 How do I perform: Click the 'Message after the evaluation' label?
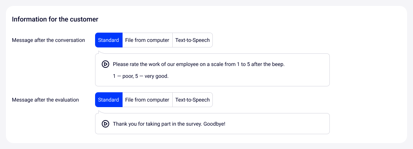point(45,100)
